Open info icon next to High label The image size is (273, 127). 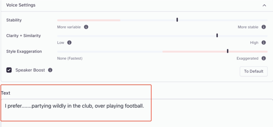point(264,43)
